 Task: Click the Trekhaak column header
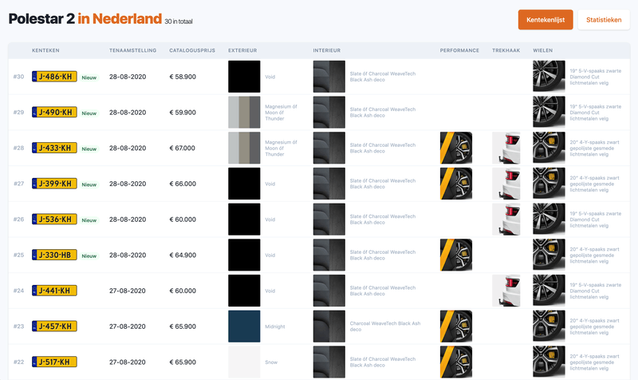click(506, 50)
